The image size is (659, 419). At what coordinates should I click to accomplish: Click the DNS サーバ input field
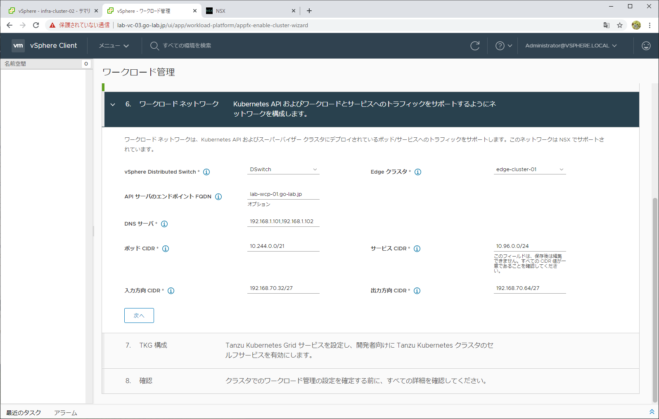[x=283, y=221]
